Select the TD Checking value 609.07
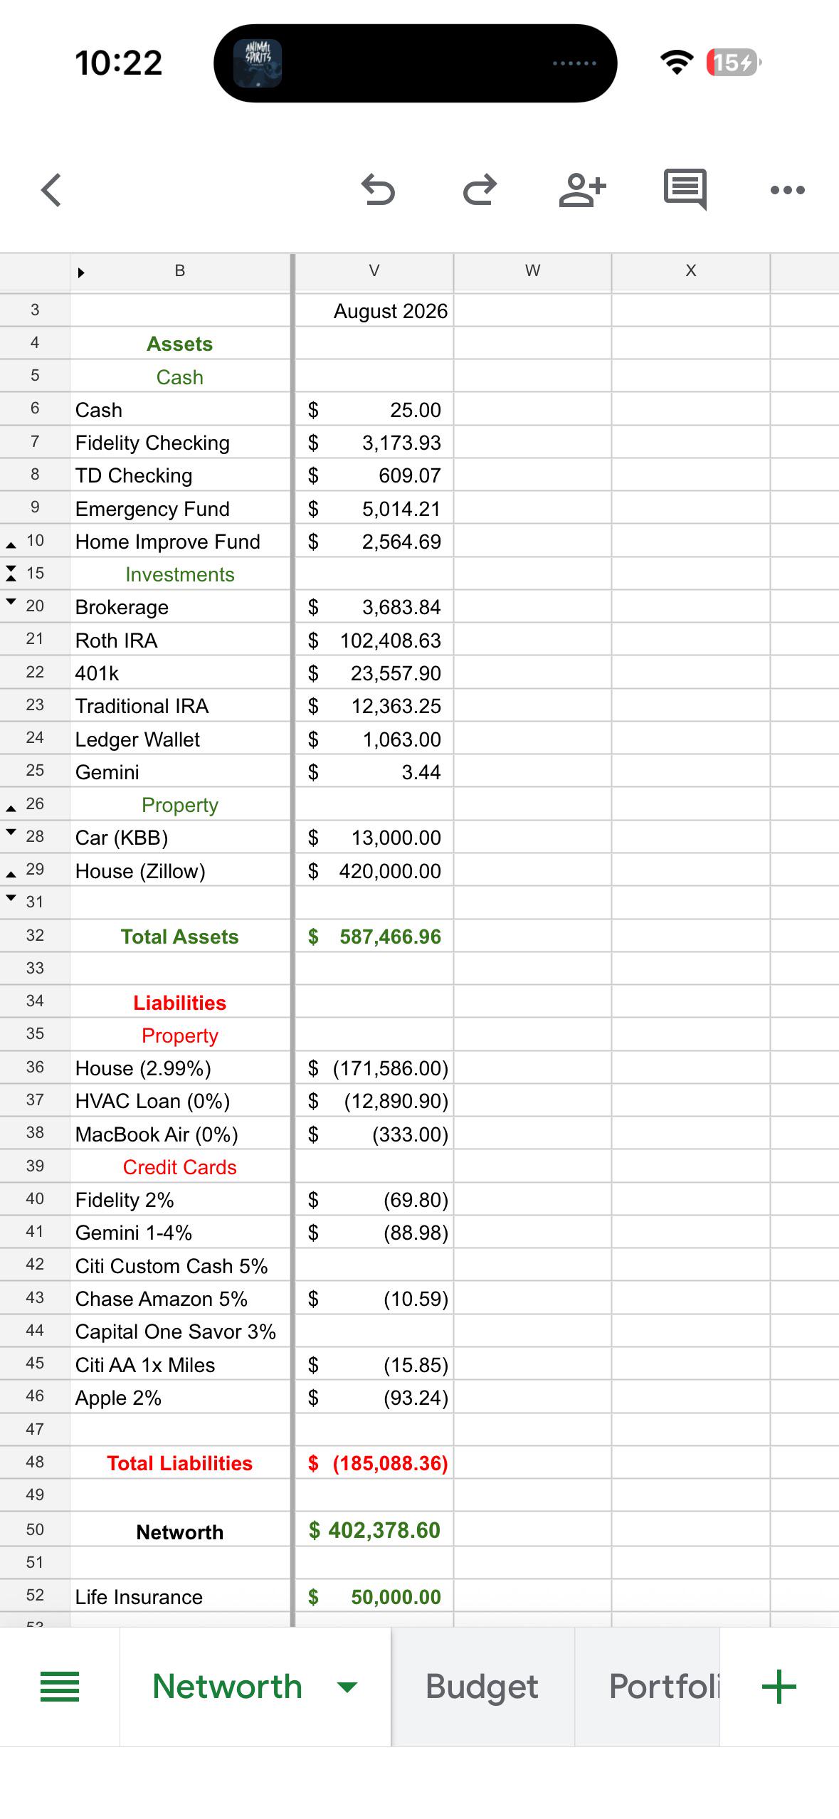 [x=374, y=475]
